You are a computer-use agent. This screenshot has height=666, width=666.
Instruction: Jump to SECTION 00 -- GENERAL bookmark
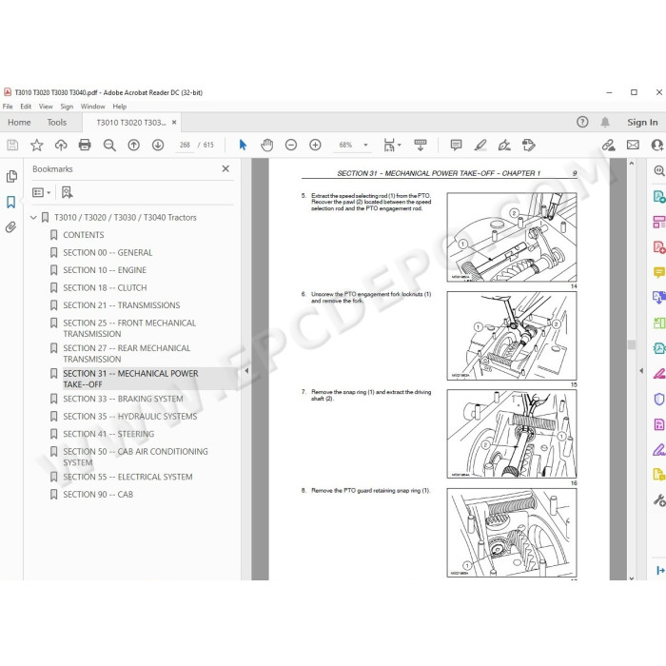pyautogui.click(x=108, y=253)
